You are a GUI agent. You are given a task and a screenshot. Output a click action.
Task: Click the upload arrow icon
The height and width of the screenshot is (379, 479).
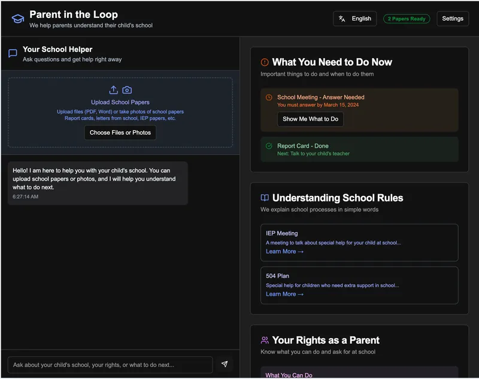point(113,90)
